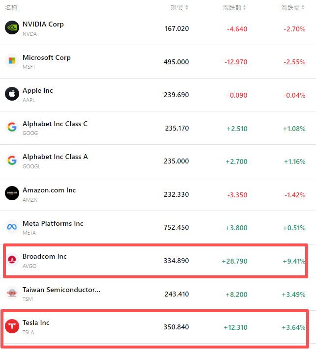Click the Microsoft Corp logo icon
The image size is (316, 349).
[x=12, y=61]
